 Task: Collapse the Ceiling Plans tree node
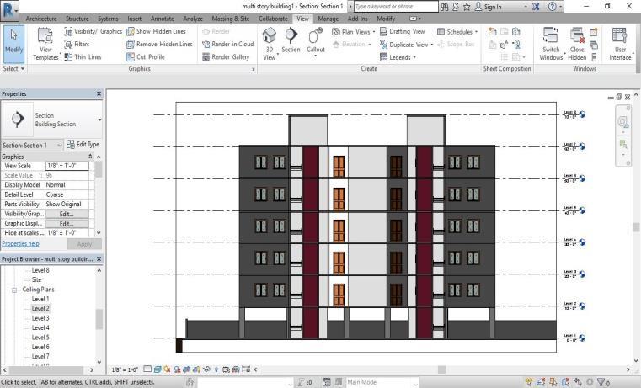14,290
